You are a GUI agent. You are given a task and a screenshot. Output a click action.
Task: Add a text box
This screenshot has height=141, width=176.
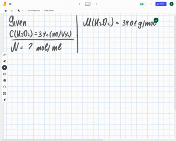(x=4, y=93)
